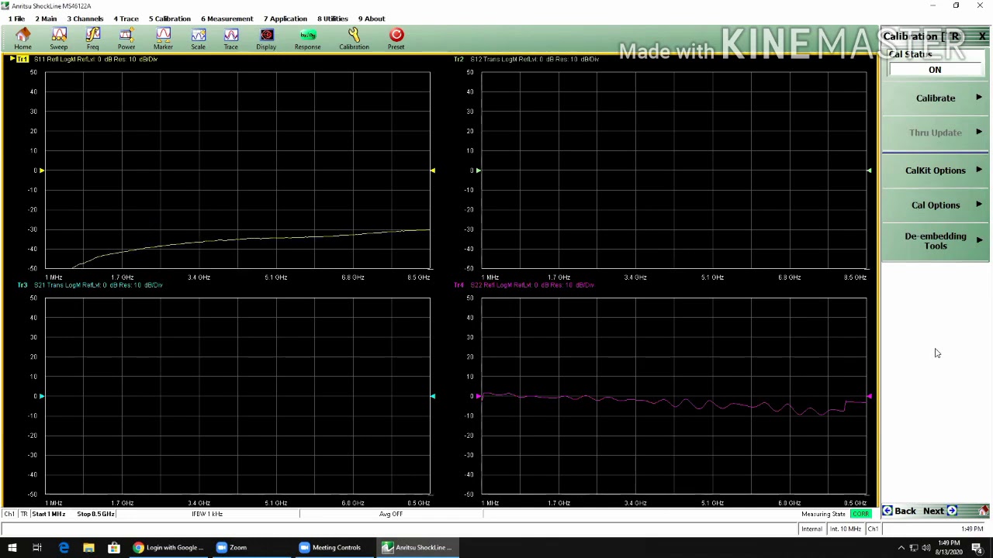The width and height of the screenshot is (993, 558).
Task: Open the Sweep toolbar icon
Action: point(59,39)
